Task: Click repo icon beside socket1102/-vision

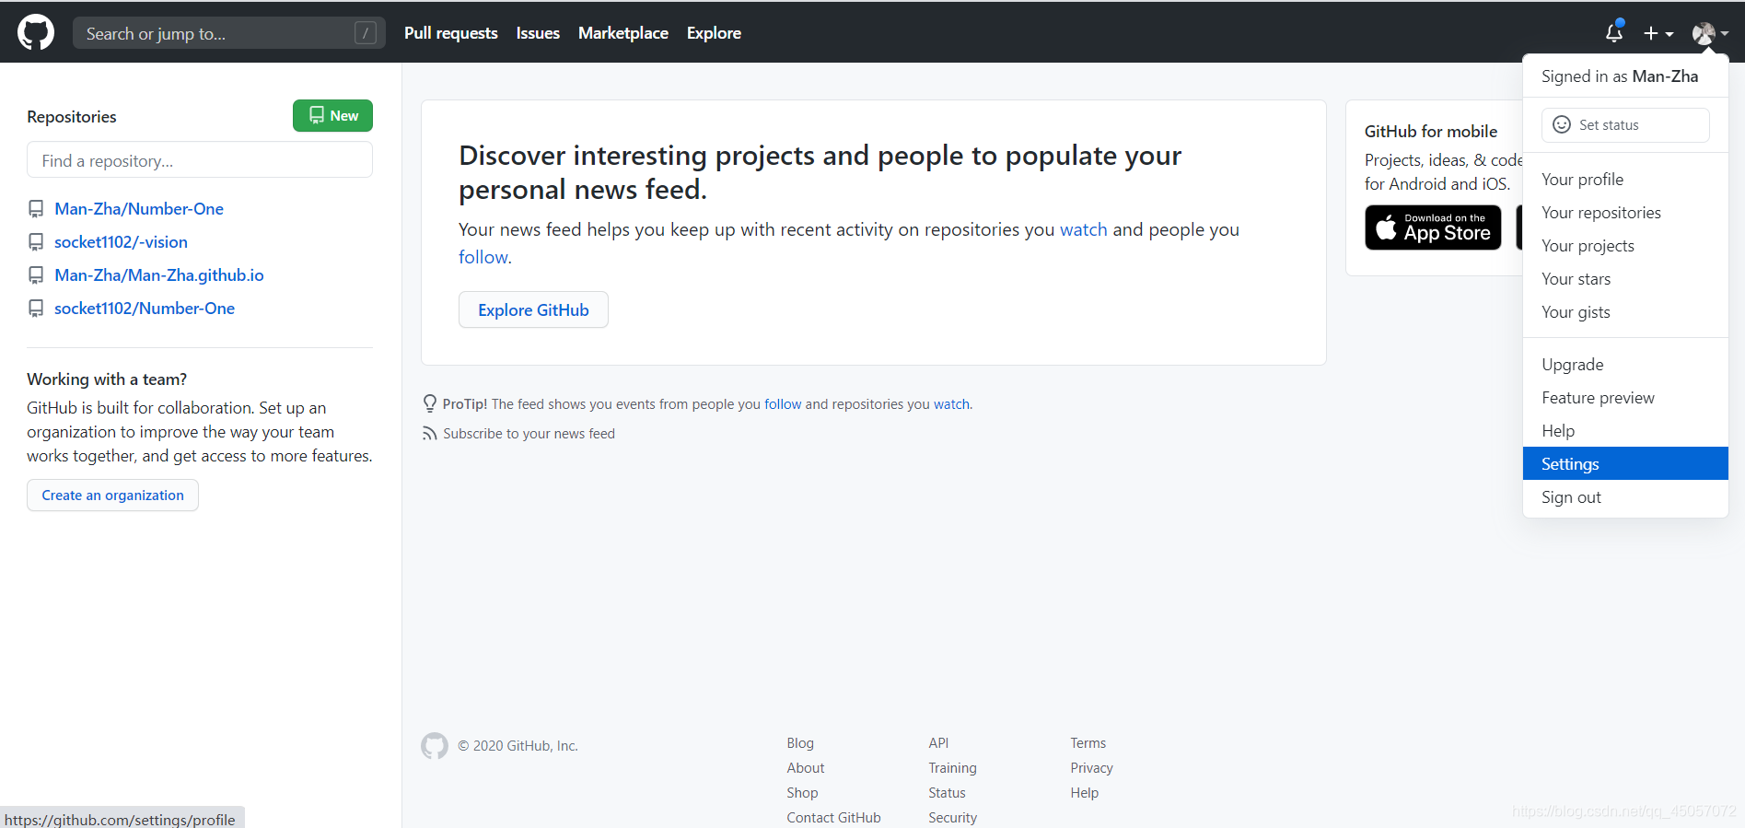Action: pos(36,242)
